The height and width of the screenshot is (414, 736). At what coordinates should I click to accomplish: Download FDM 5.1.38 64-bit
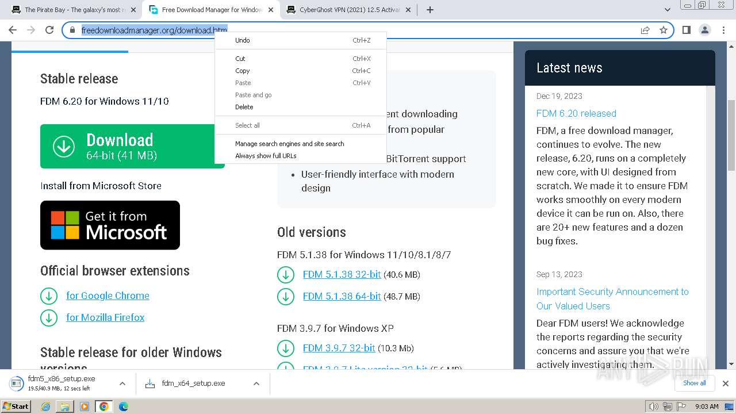[x=342, y=296]
